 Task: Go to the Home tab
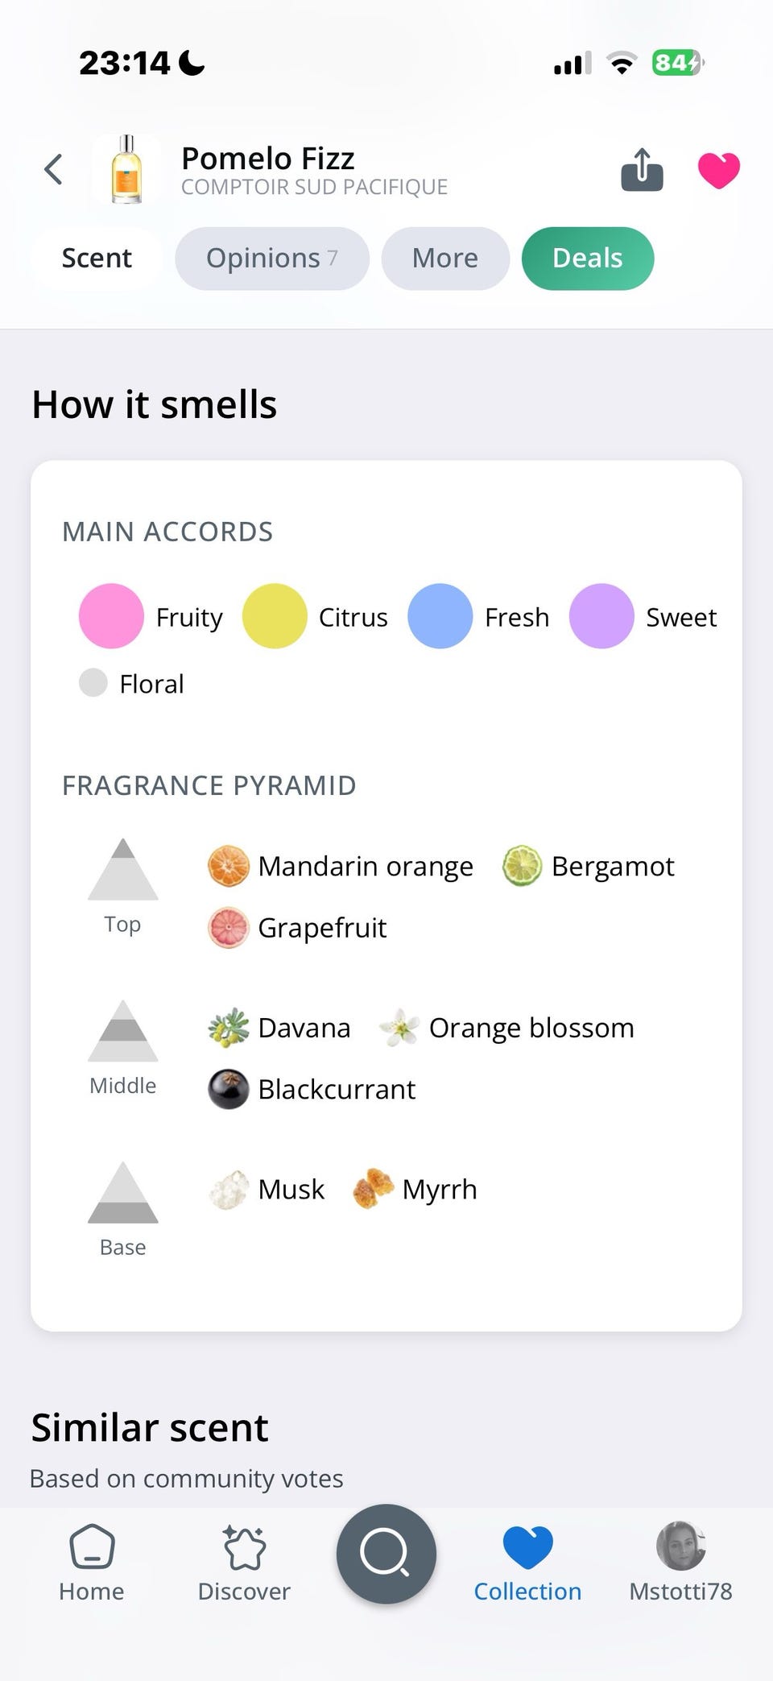92,1562
